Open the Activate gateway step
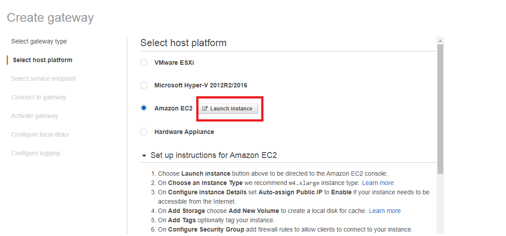The width and height of the screenshot is (506, 236). click(x=35, y=116)
